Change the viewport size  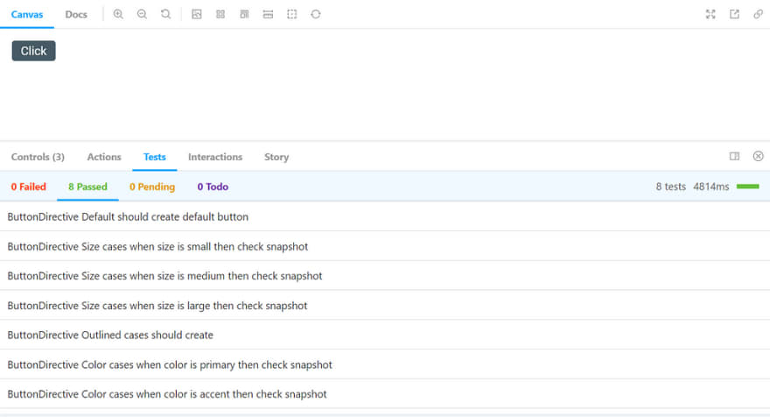point(244,14)
